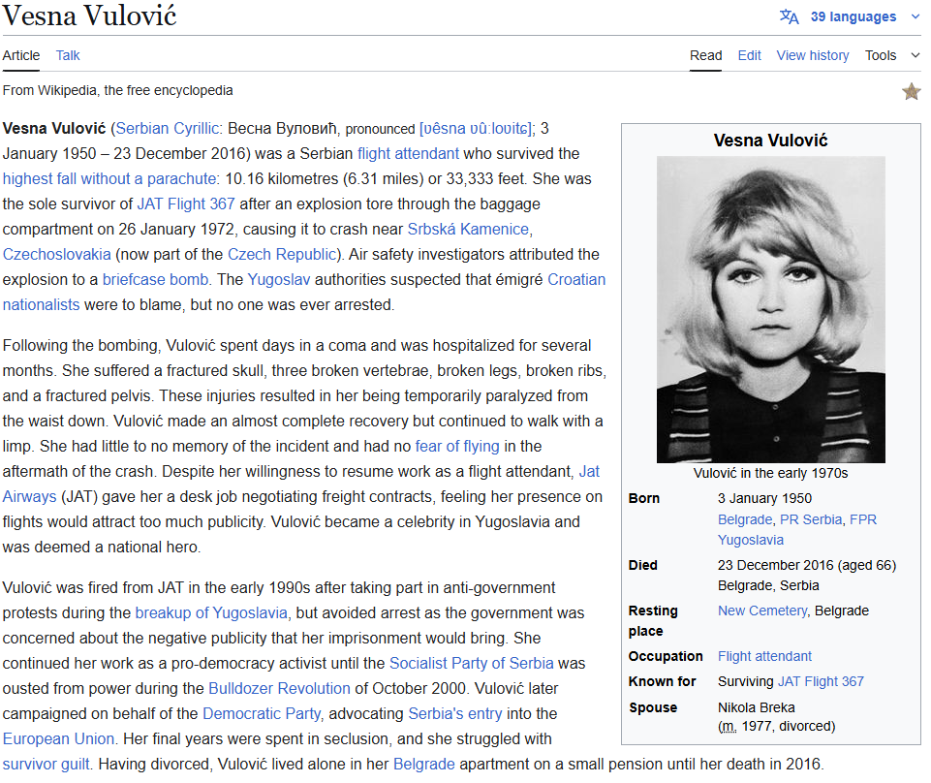The height and width of the screenshot is (783, 931).
Task: Follow the Democratic Party link
Action: point(262,713)
